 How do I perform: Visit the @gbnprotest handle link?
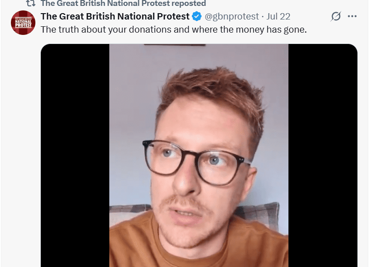231,17
